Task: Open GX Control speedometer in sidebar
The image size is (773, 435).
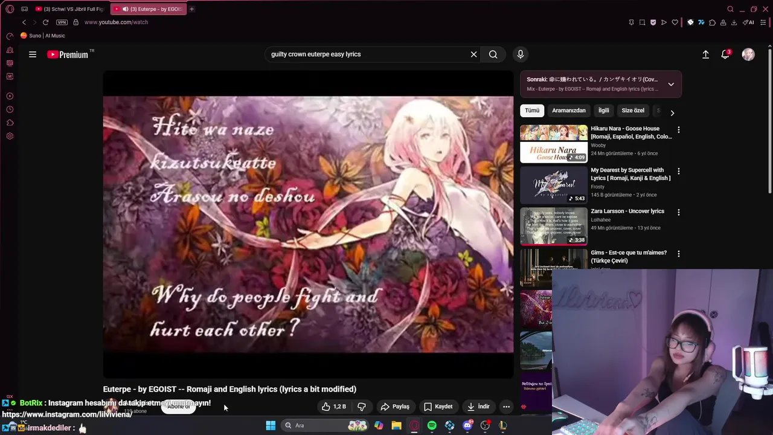Action: [10, 36]
